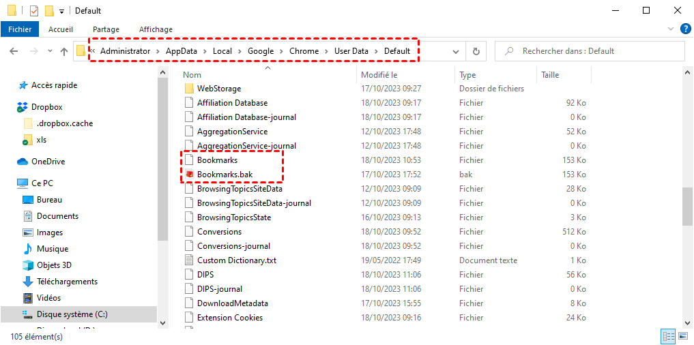Refresh the Default folder view
The image size is (694, 345).
tap(476, 51)
